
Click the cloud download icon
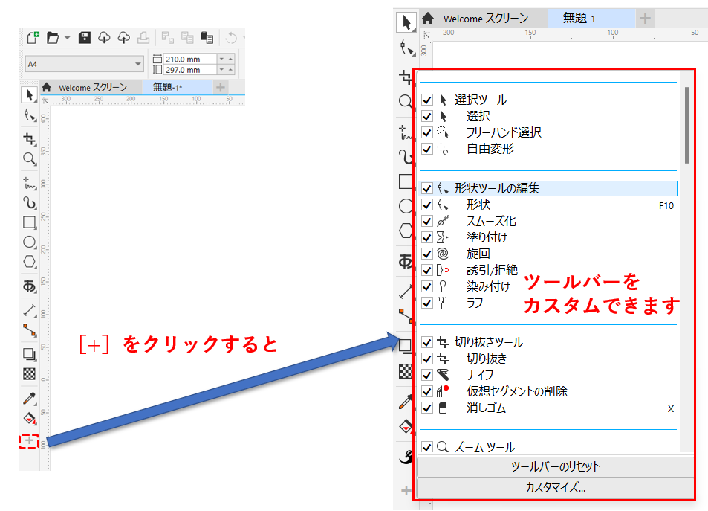tap(104, 37)
